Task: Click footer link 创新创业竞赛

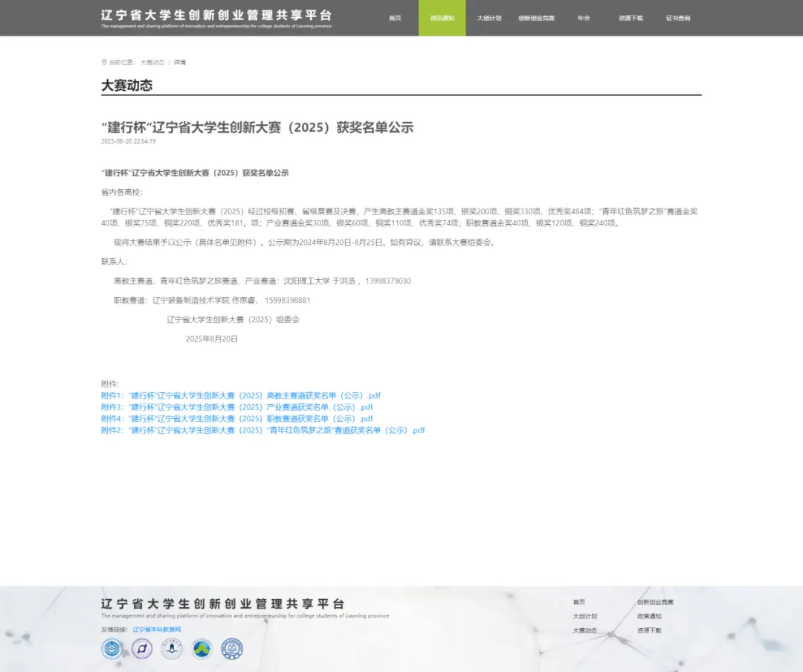Action: (x=656, y=602)
